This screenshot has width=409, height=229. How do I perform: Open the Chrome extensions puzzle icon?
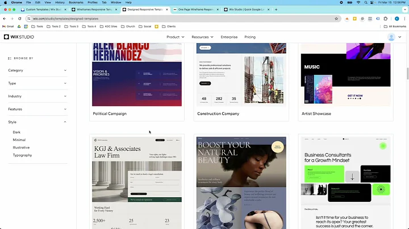click(386, 19)
